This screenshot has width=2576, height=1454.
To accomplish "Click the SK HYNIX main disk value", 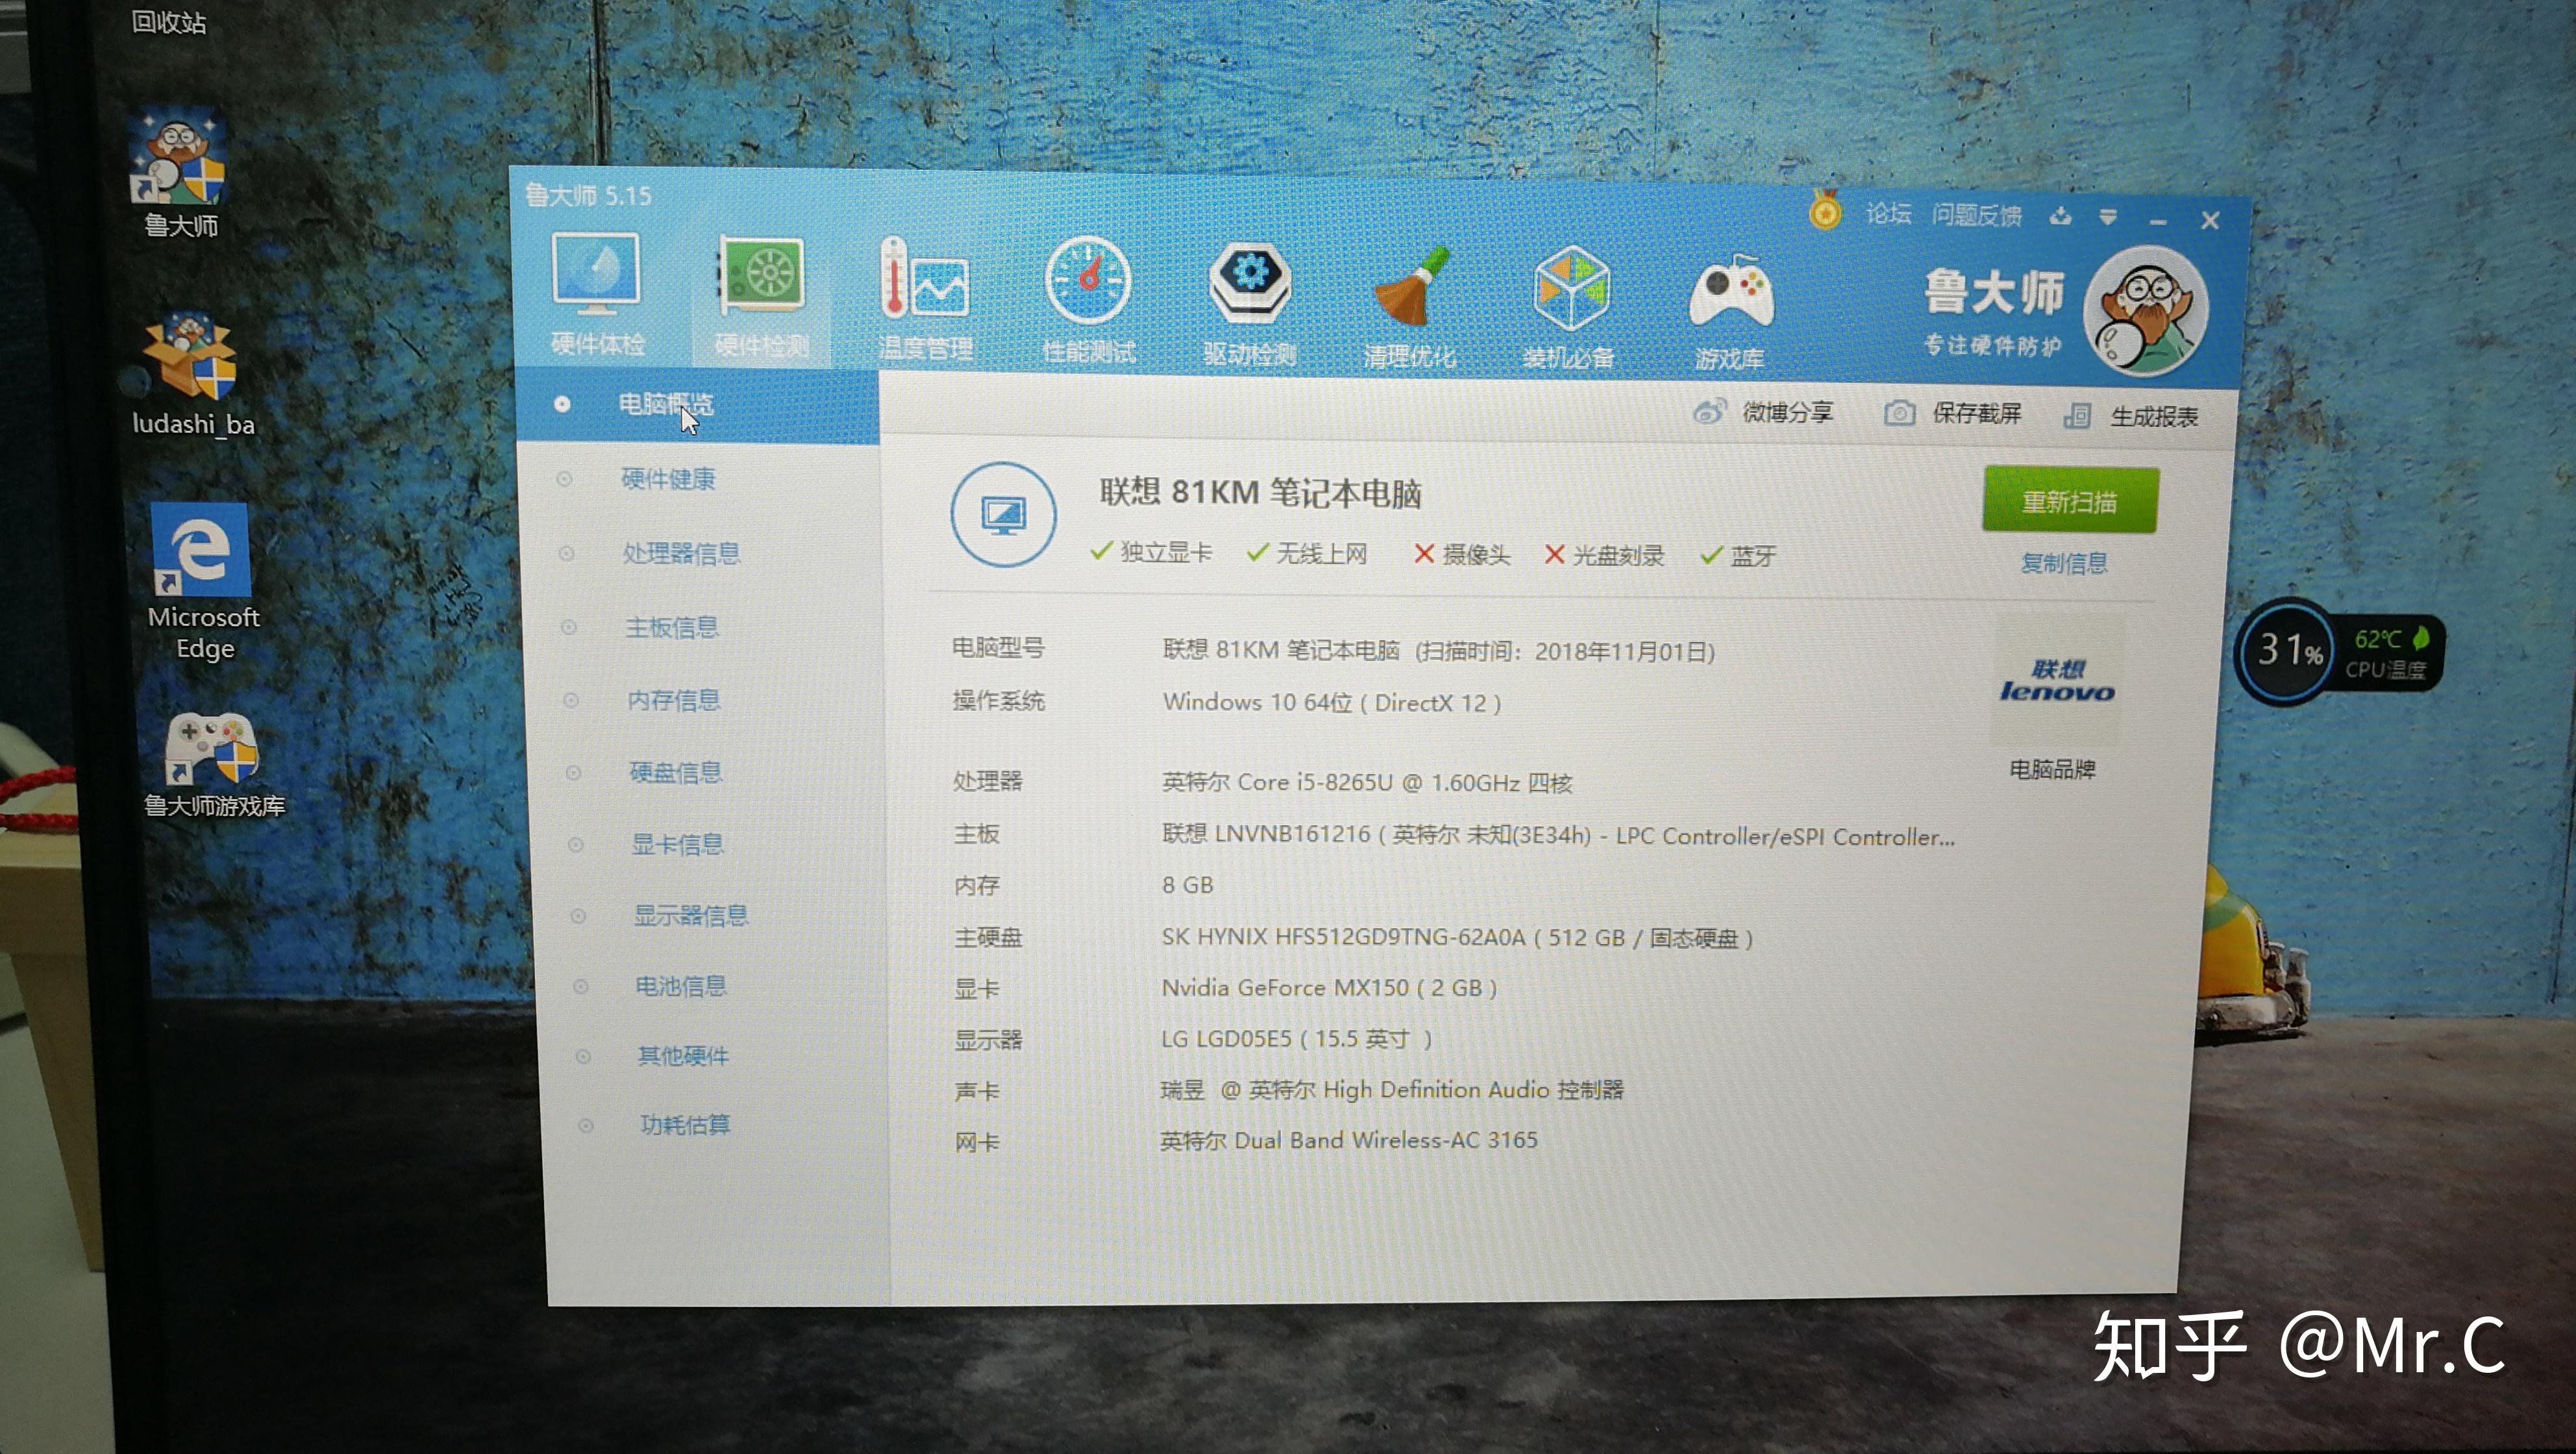I will click(1457, 937).
